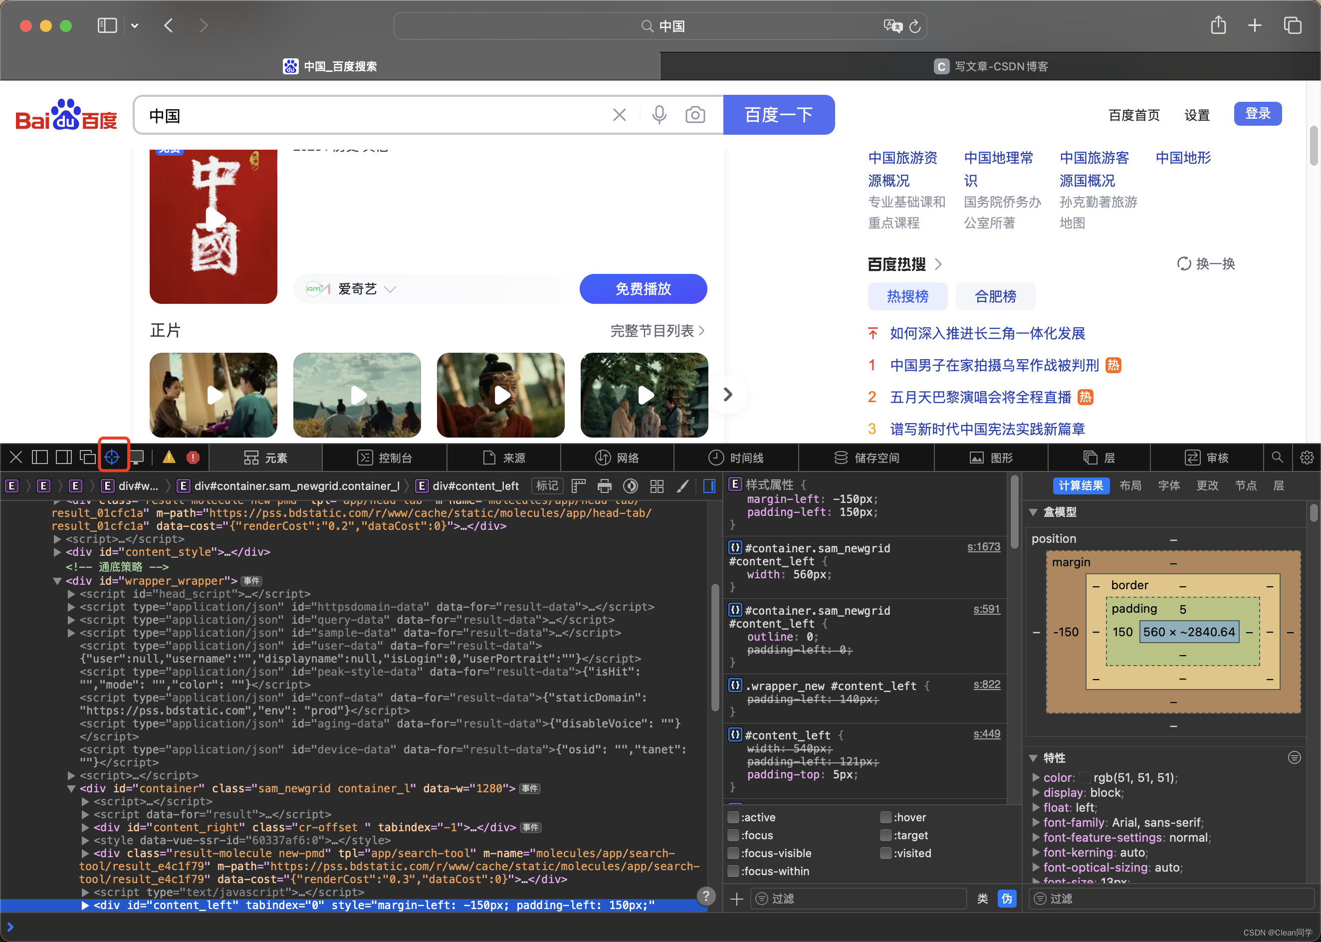Enable the :focus-within pseudo-class checkbox
Viewport: 1321px width, 942px height.
[x=733, y=871]
